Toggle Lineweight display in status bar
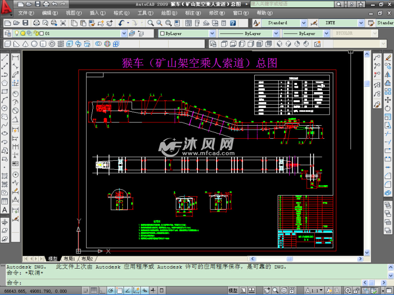The image size is (394, 295). [x=154, y=290]
